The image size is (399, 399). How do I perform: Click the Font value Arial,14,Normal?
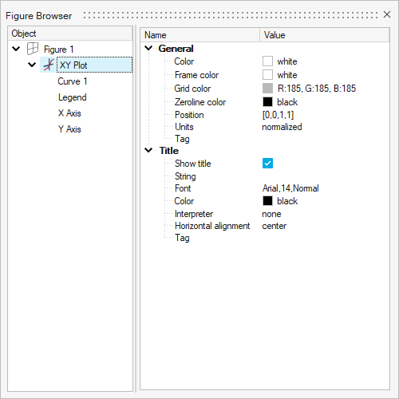[x=290, y=188]
